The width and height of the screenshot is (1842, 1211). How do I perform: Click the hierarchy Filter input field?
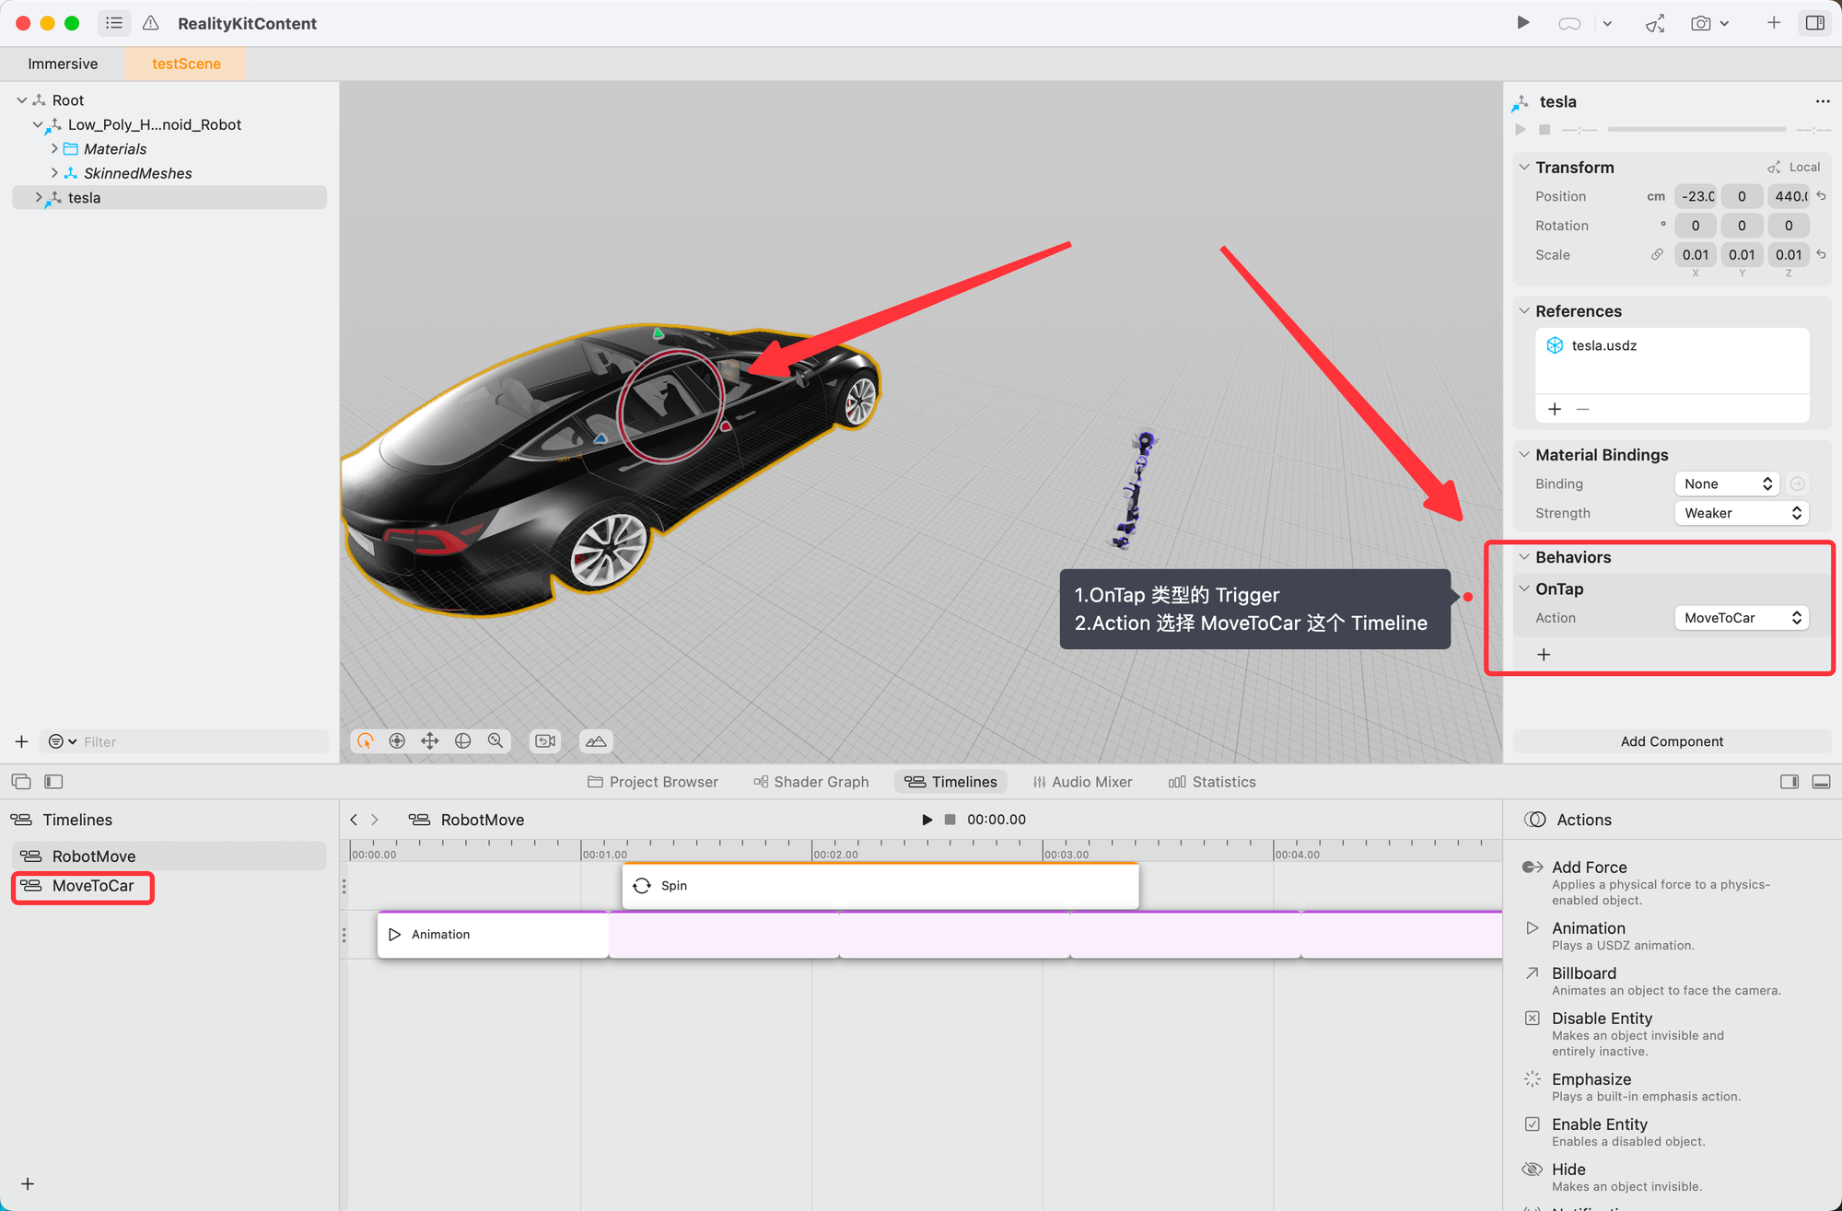coord(203,741)
